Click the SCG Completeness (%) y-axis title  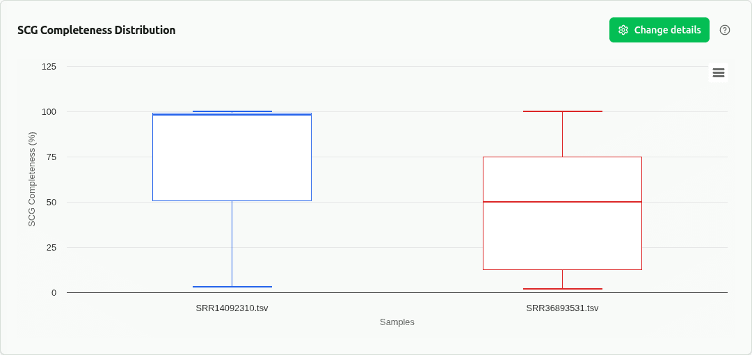(31, 179)
